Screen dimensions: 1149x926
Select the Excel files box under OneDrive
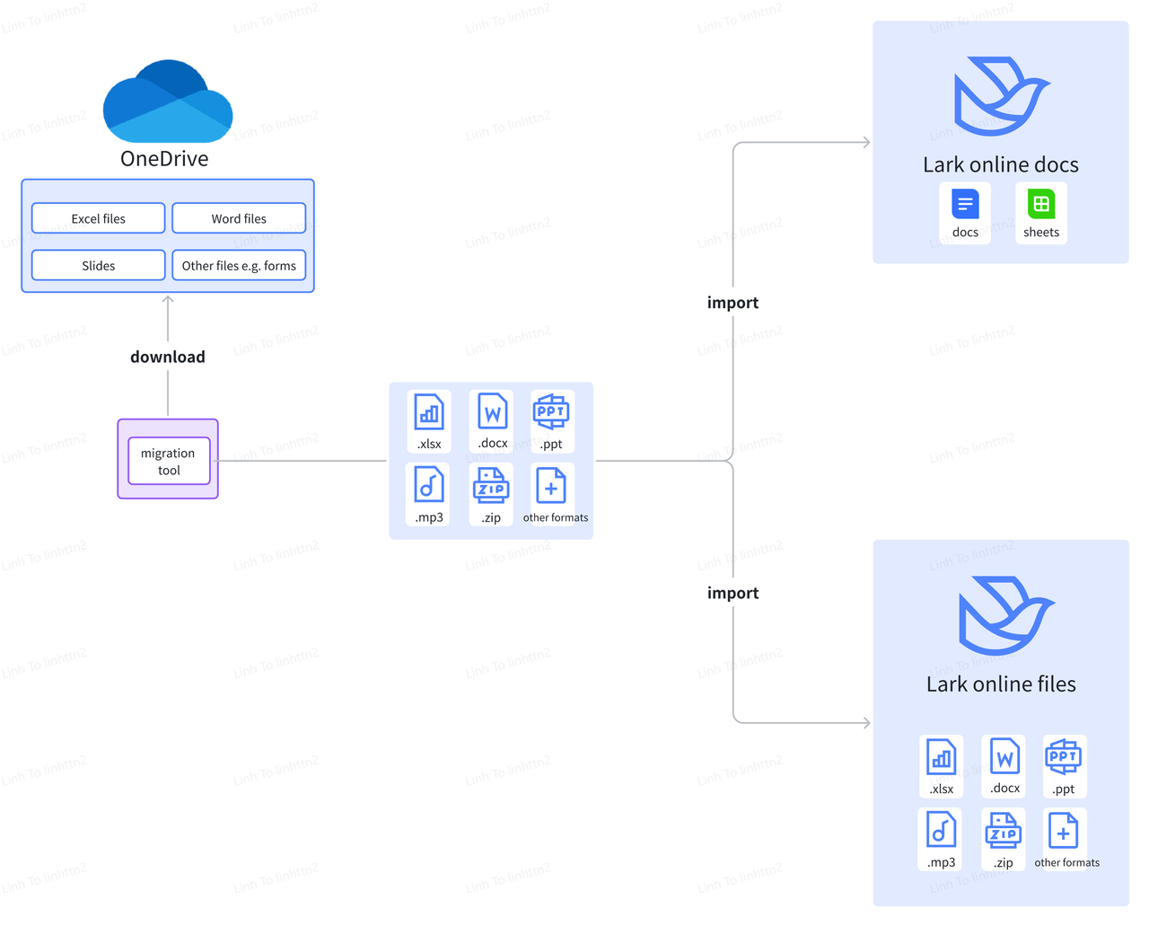tap(99, 218)
